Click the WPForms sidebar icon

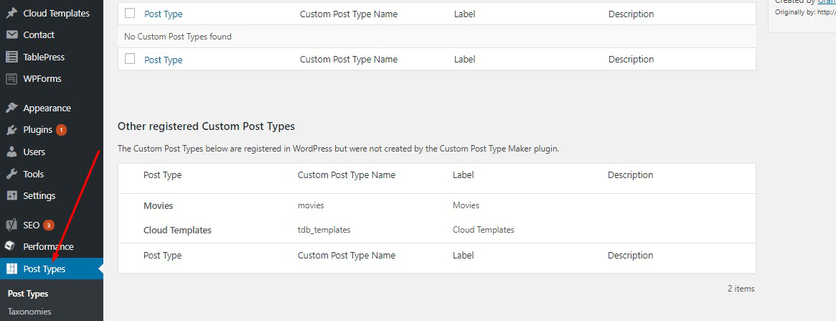point(11,78)
